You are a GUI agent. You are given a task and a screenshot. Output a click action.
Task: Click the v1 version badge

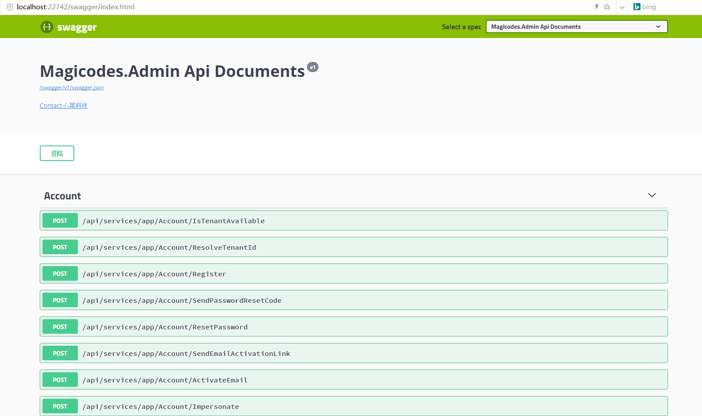[313, 67]
